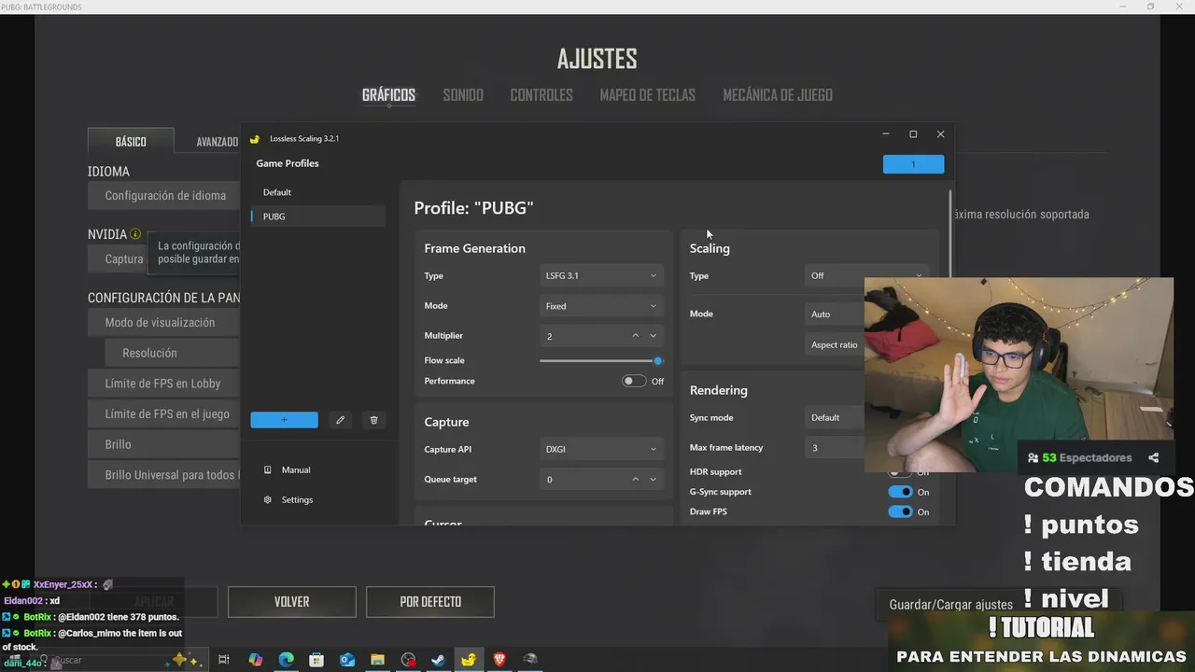The width and height of the screenshot is (1195, 672).
Task: Click the Resolución setting row
Action: coord(173,353)
